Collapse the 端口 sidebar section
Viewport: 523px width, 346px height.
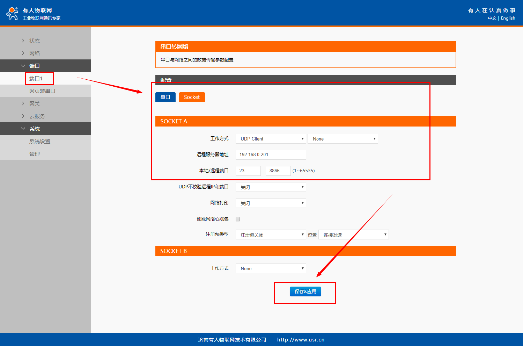click(34, 66)
